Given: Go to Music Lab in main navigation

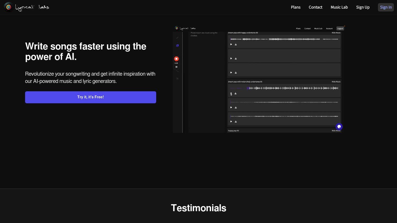Looking at the screenshot, I should click(x=339, y=7).
